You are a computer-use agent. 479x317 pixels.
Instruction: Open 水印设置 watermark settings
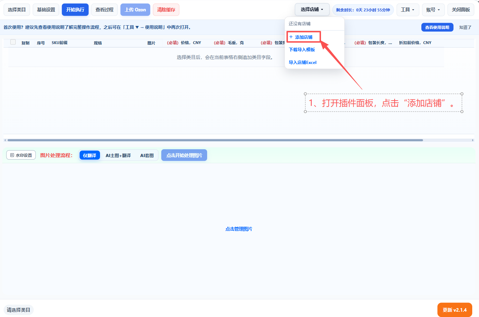coord(21,155)
